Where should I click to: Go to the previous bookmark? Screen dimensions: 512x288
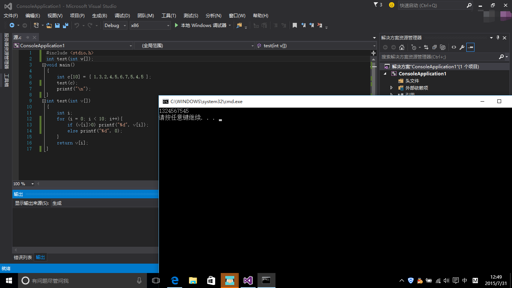[303, 25]
